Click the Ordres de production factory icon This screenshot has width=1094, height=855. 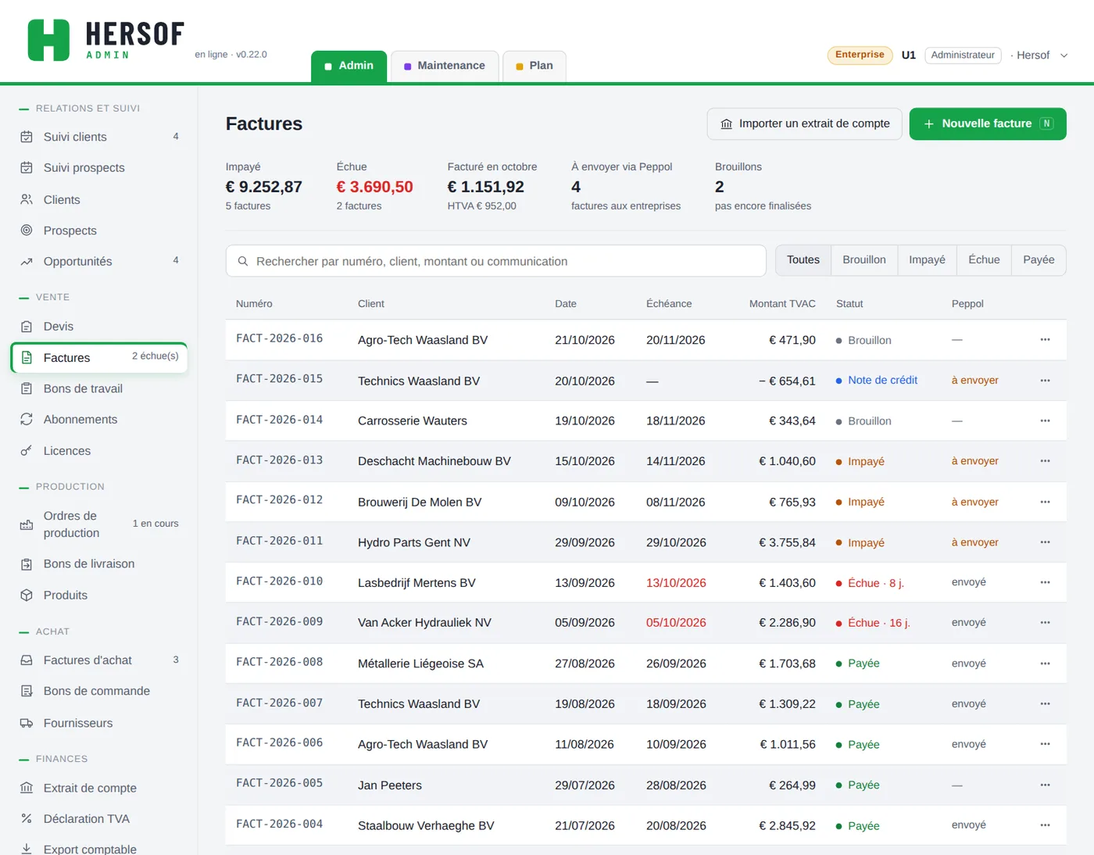(x=27, y=524)
